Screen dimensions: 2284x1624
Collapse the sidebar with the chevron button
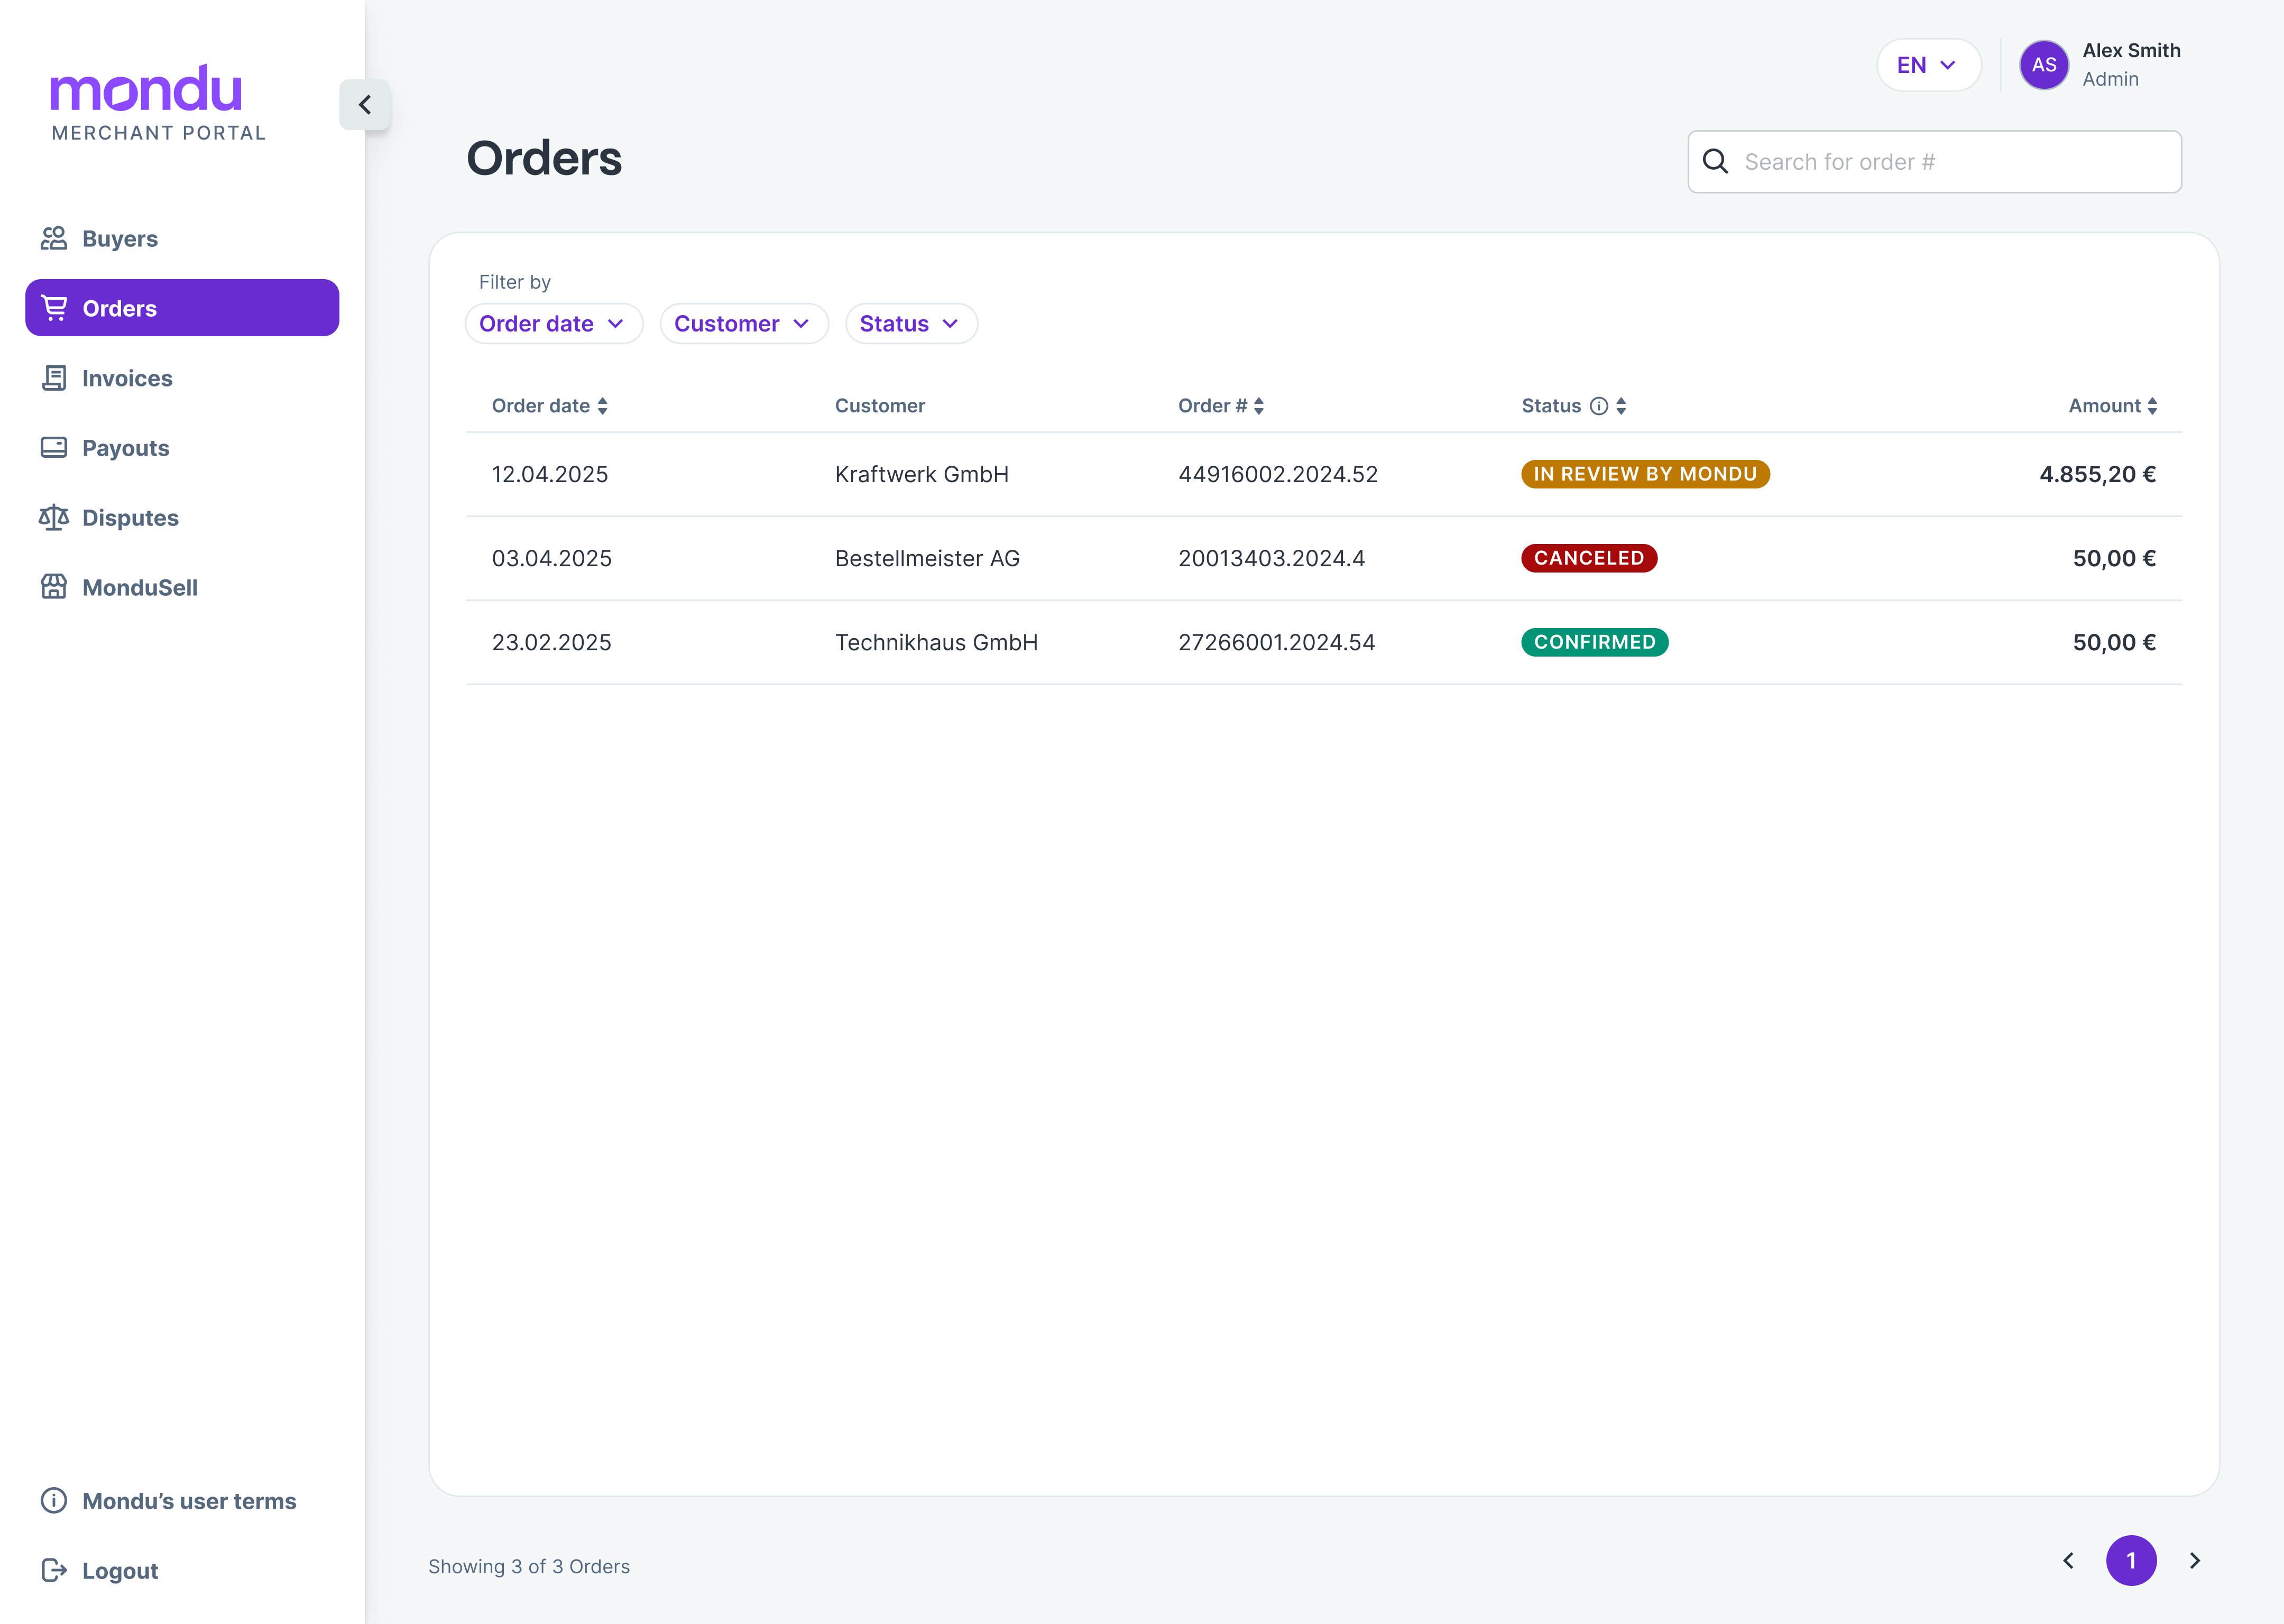click(x=365, y=105)
